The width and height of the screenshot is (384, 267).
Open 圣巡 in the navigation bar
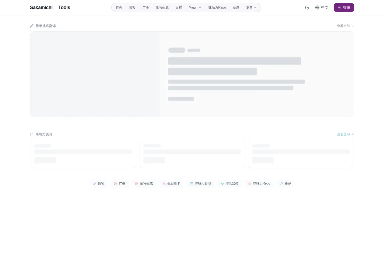(236, 7)
